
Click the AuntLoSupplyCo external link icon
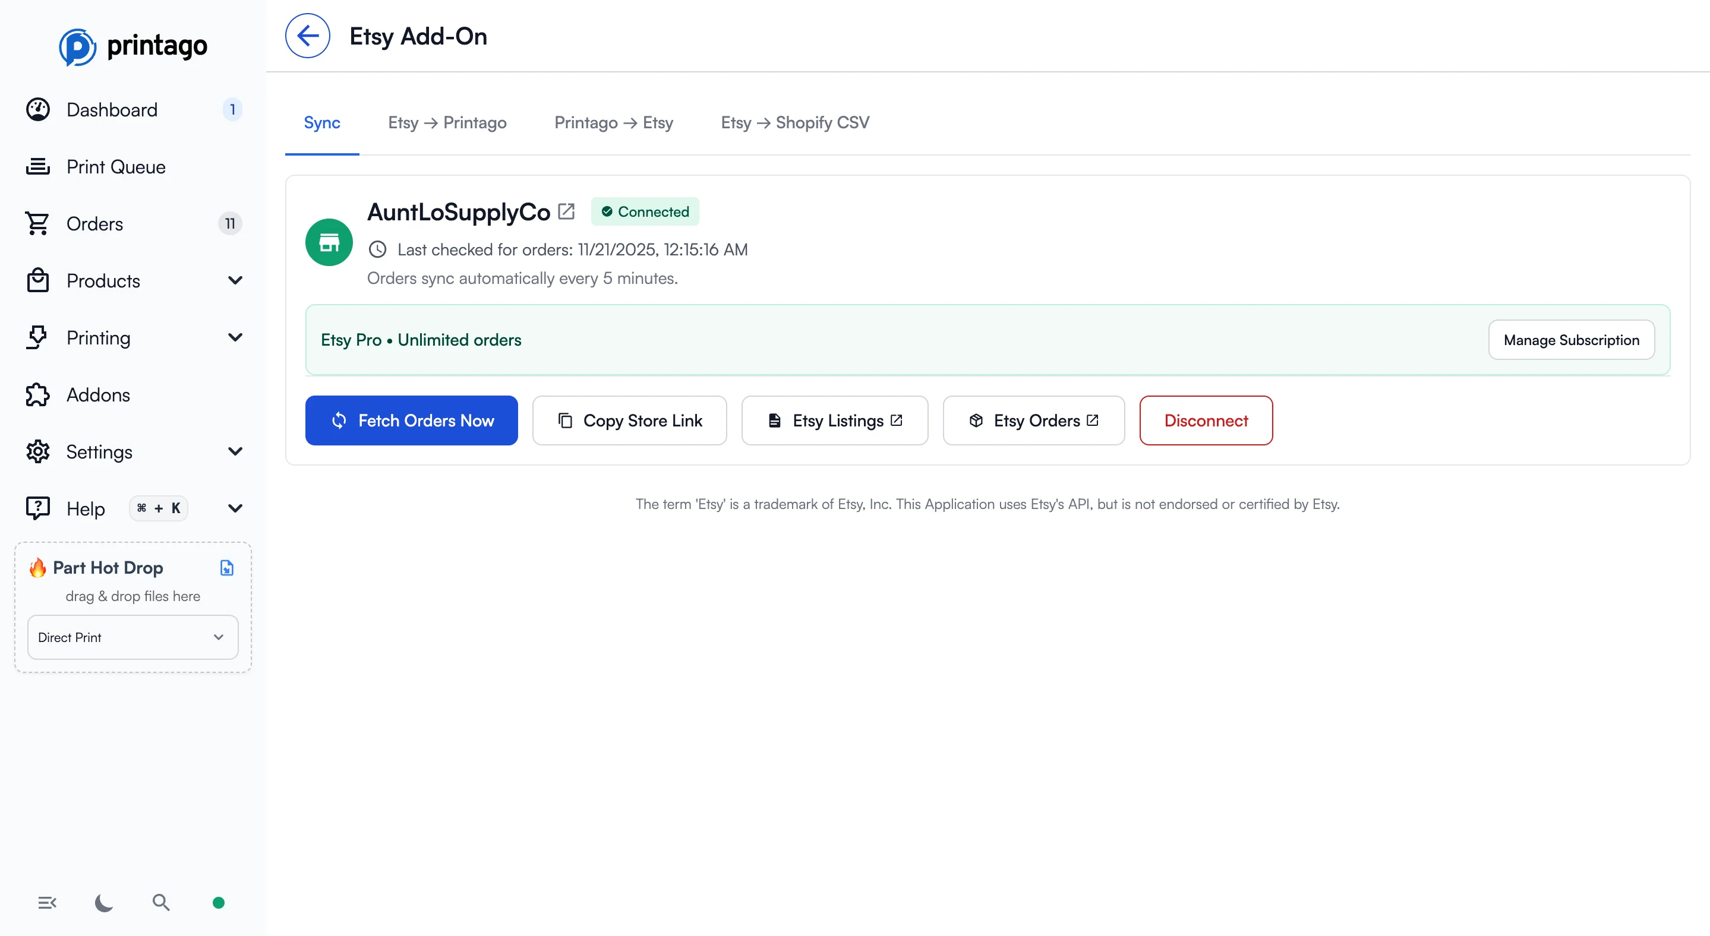567,211
